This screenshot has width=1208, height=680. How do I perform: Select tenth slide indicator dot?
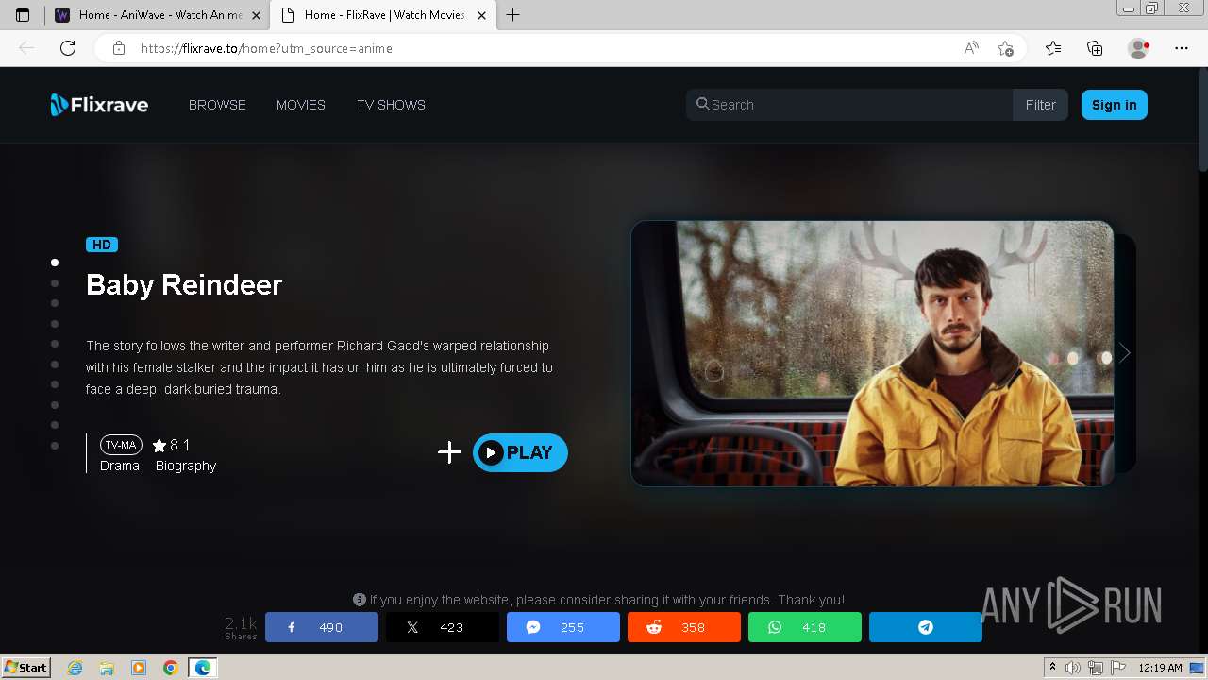pos(55,446)
